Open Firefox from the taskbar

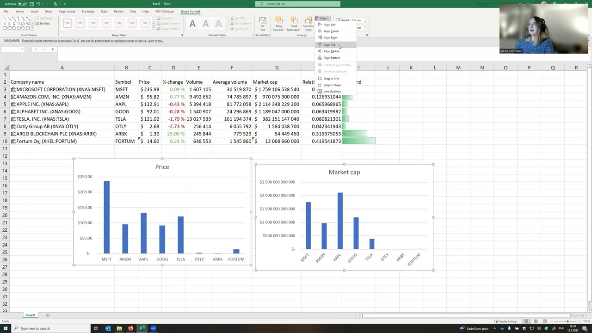130,328
